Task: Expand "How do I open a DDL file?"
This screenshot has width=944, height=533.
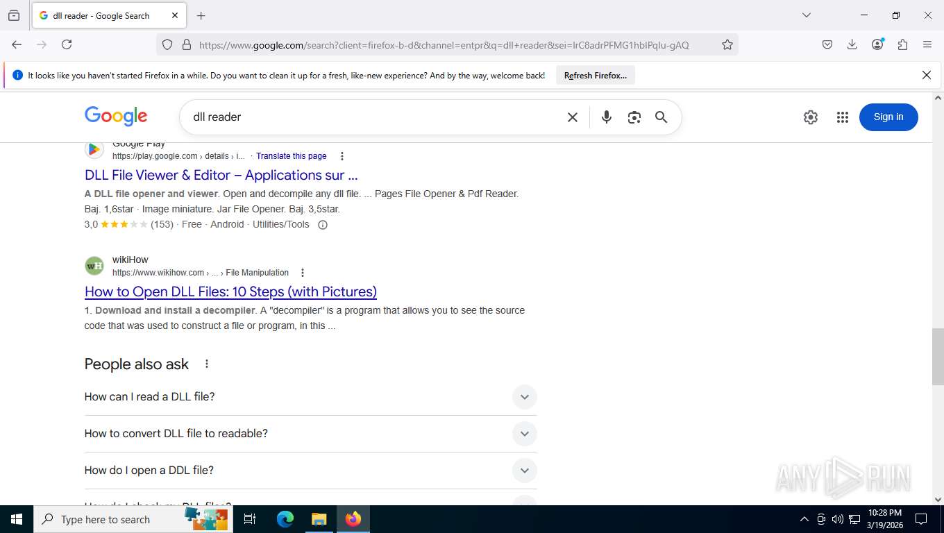Action: [x=310, y=471]
